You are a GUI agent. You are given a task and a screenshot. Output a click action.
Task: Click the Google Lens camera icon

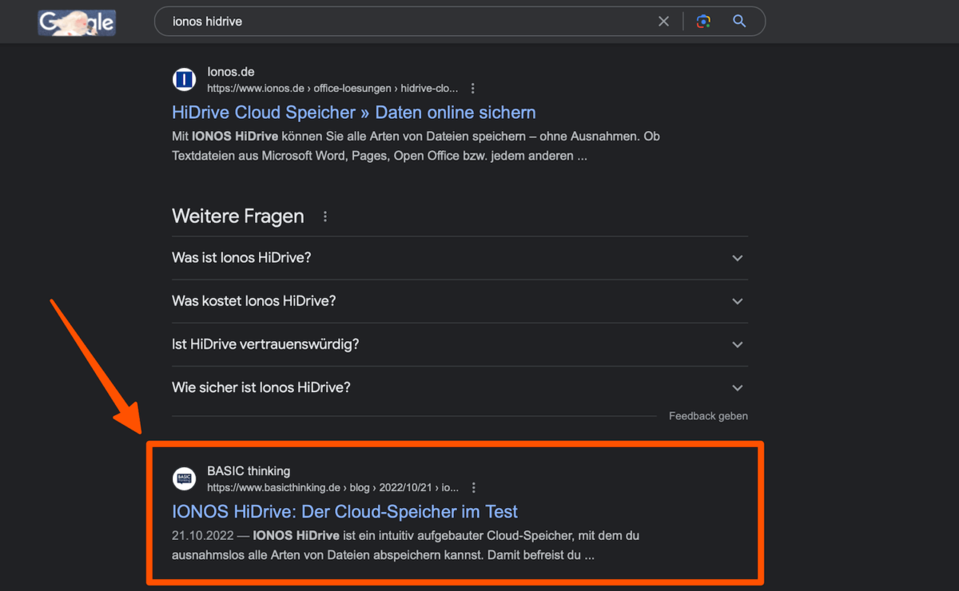[x=703, y=21]
